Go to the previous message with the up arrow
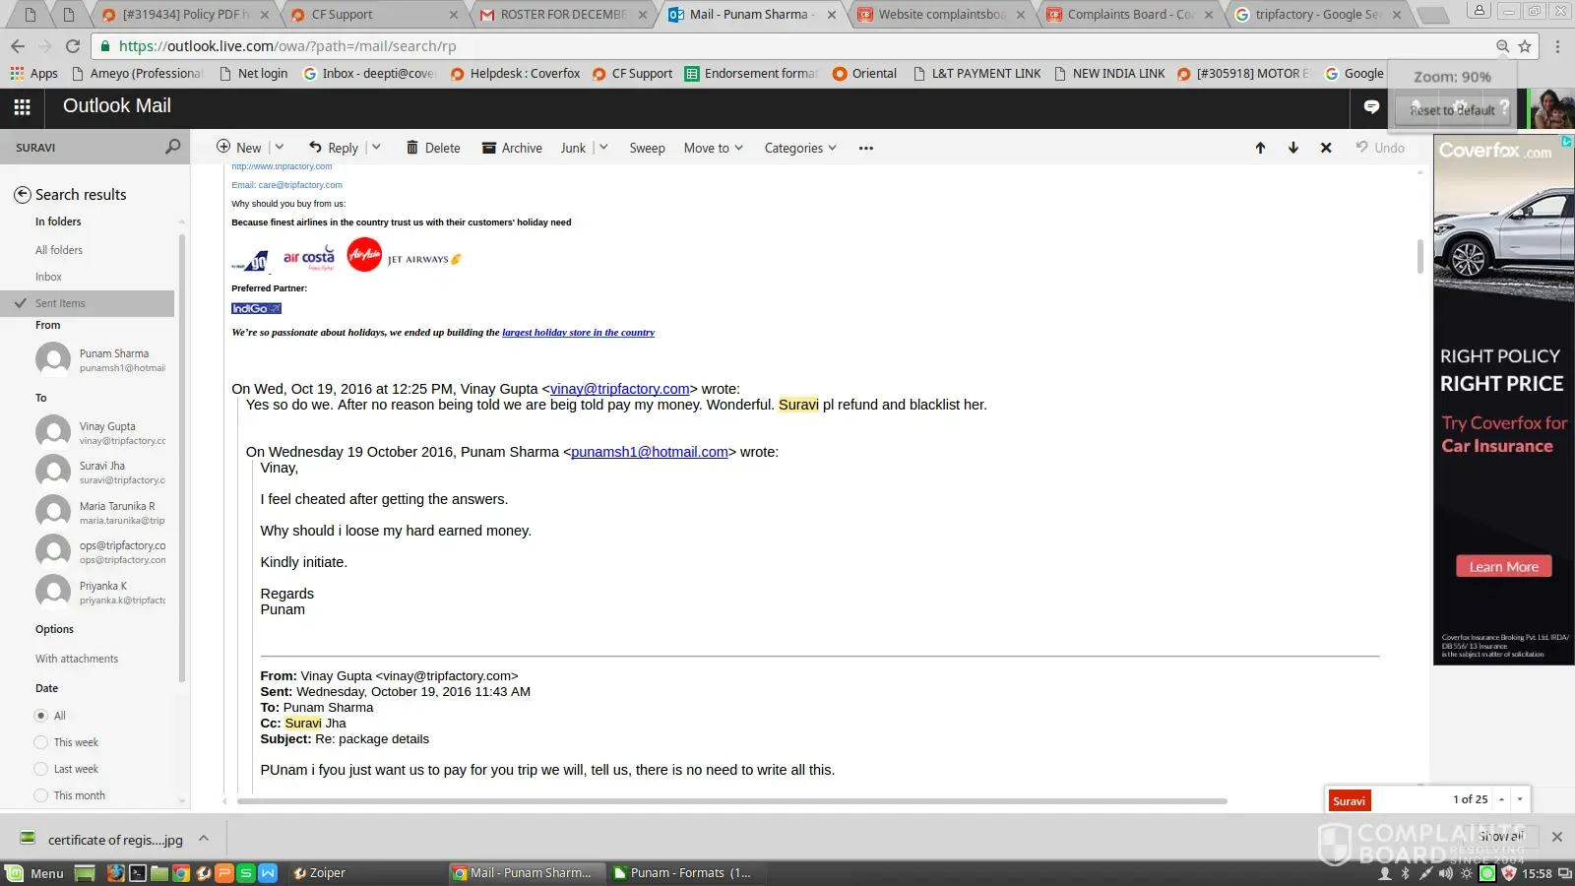1575x886 pixels. click(1260, 148)
